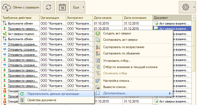Click the gear settings icon

[x=185, y=7]
